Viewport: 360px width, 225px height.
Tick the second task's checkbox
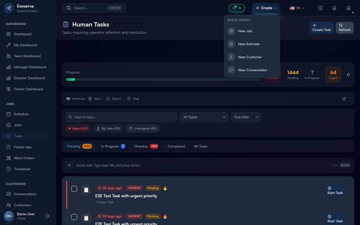pyautogui.click(x=74, y=217)
